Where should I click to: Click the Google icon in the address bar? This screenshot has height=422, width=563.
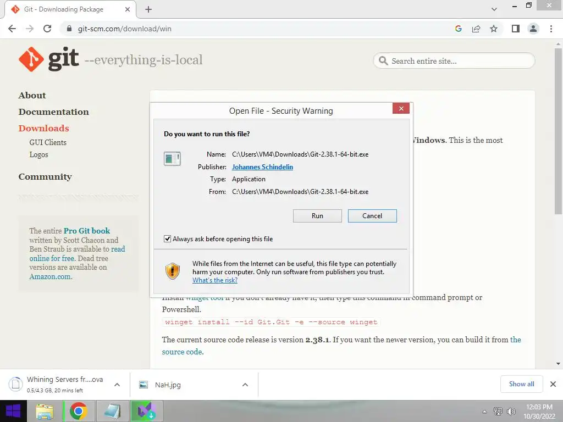(x=458, y=29)
